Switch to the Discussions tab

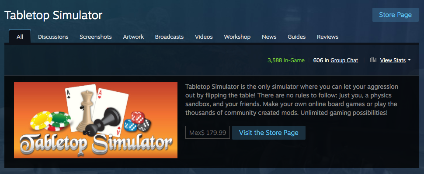(53, 37)
